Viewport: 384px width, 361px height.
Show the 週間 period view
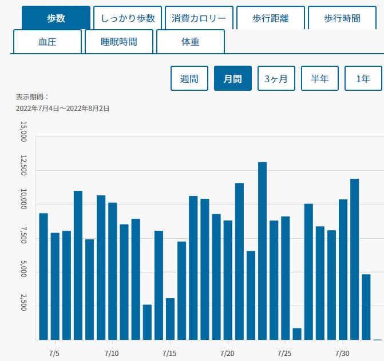pos(189,78)
